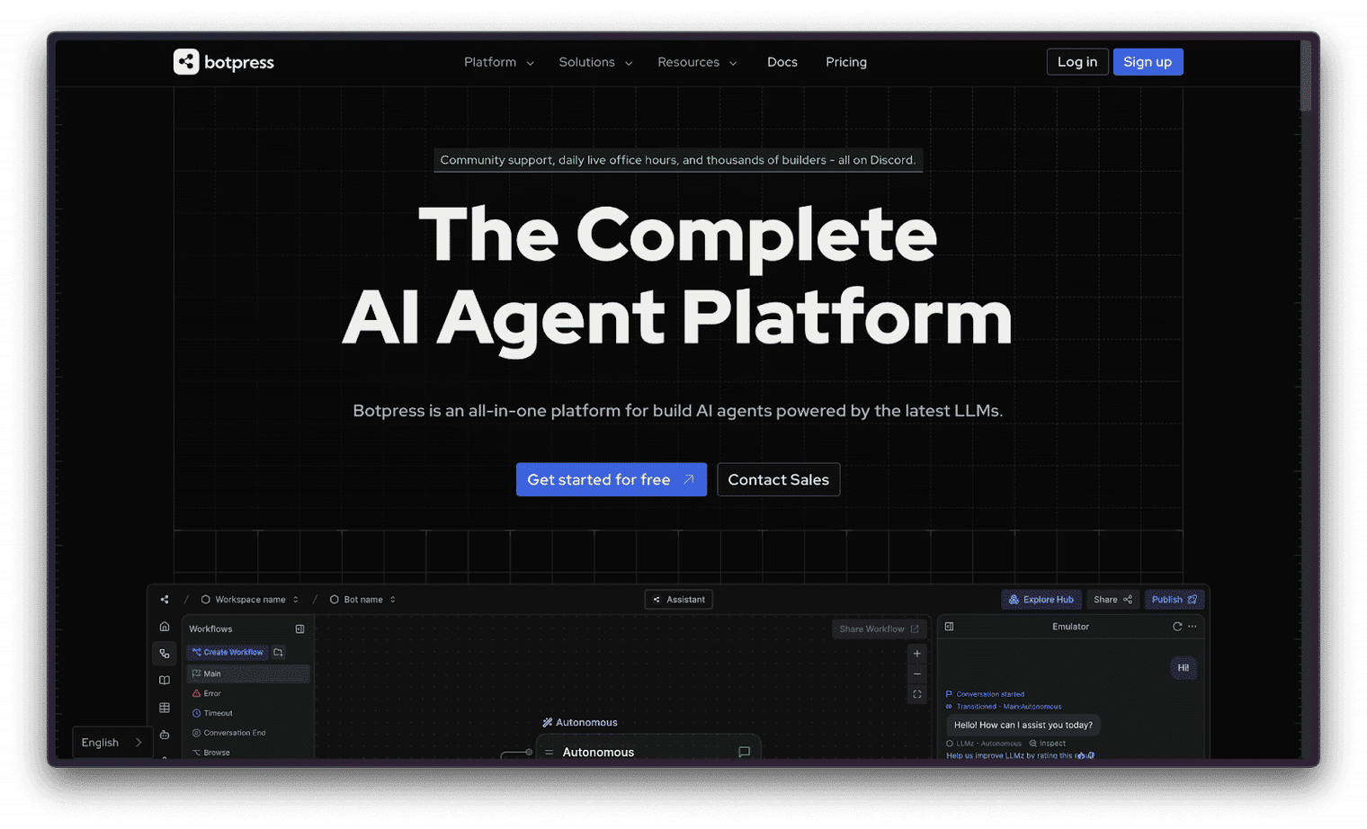Viewport: 1367px width, 829px height.
Task: Click the Log in button
Action: (1077, 62)
